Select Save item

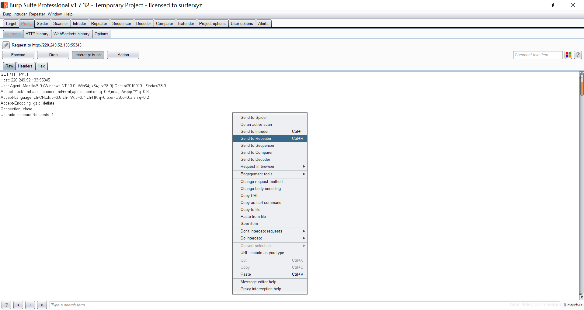(270, 224)
